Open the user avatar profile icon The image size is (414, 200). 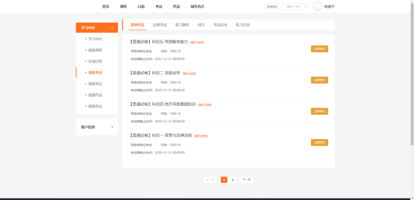[x=318, y=7]
